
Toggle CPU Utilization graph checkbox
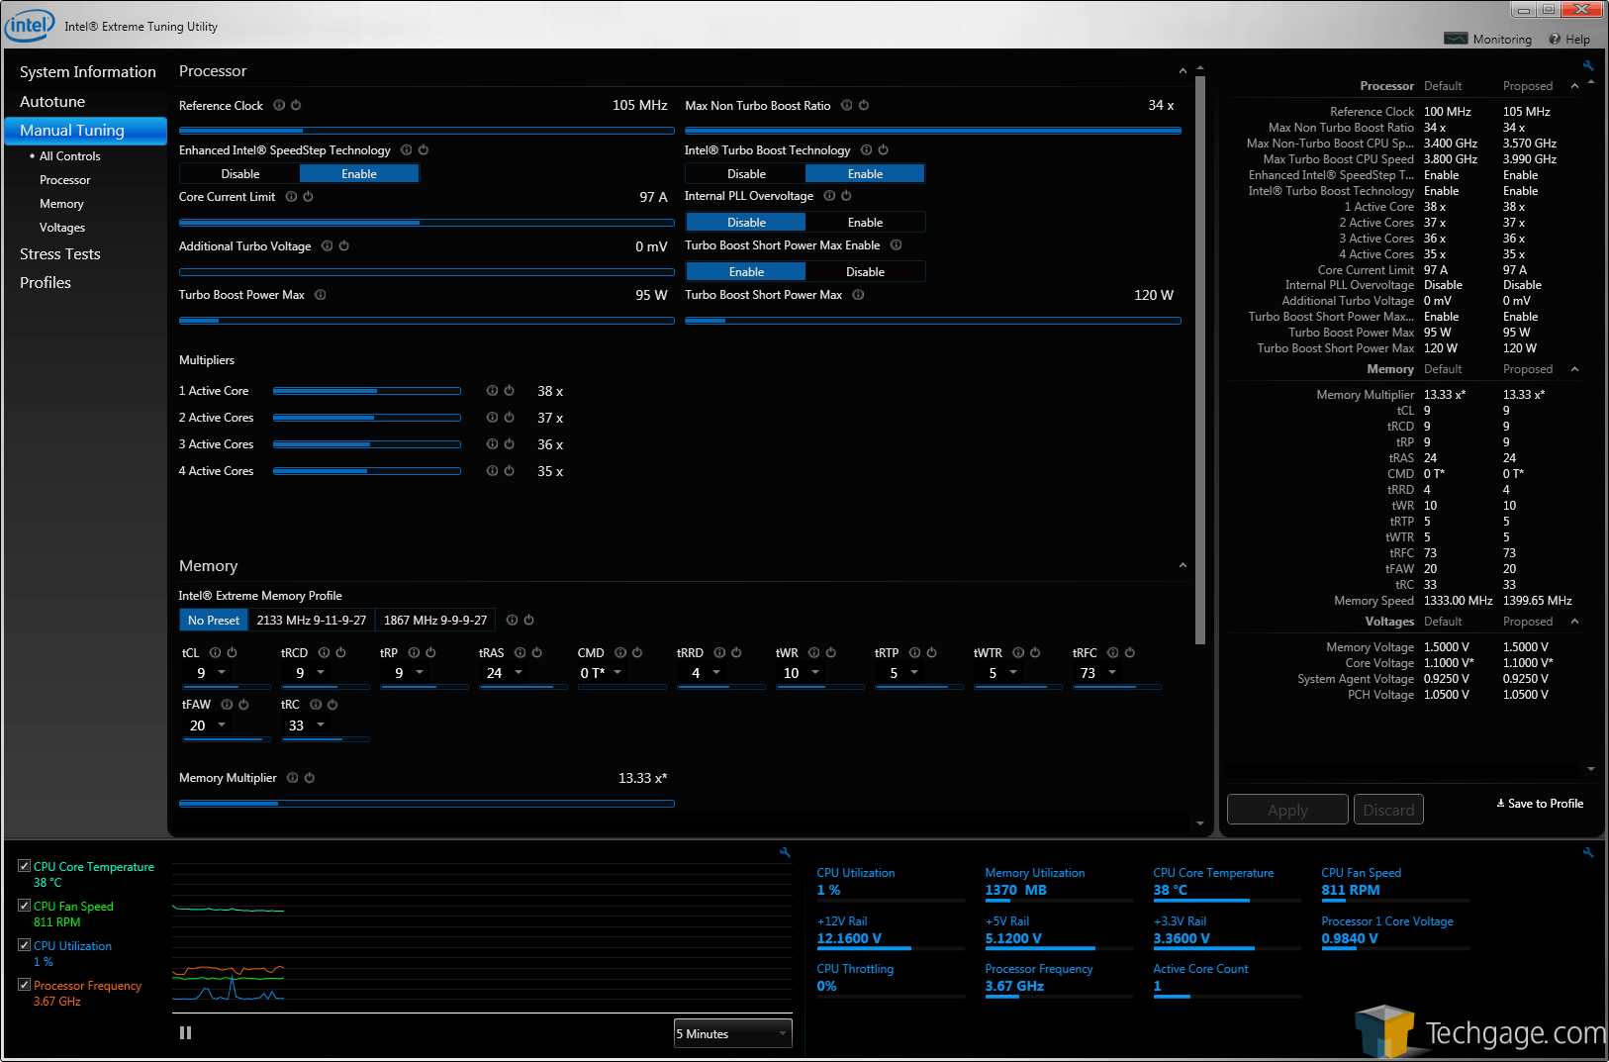[25, 945]
